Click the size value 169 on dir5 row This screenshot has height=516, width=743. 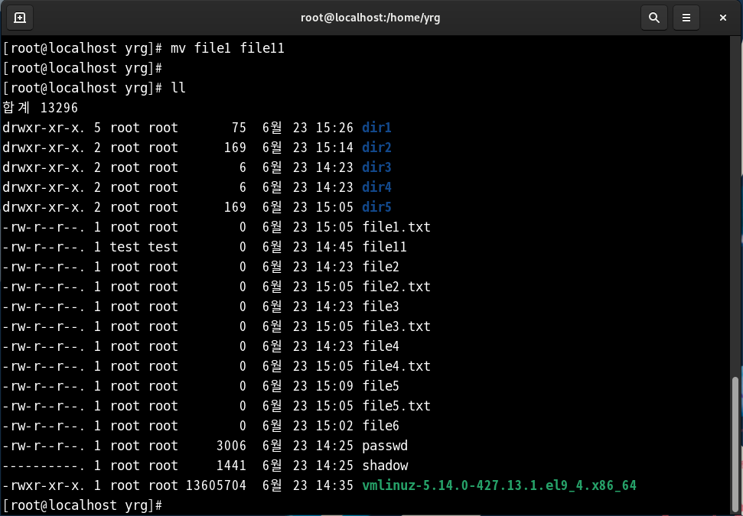click(235, 207)
